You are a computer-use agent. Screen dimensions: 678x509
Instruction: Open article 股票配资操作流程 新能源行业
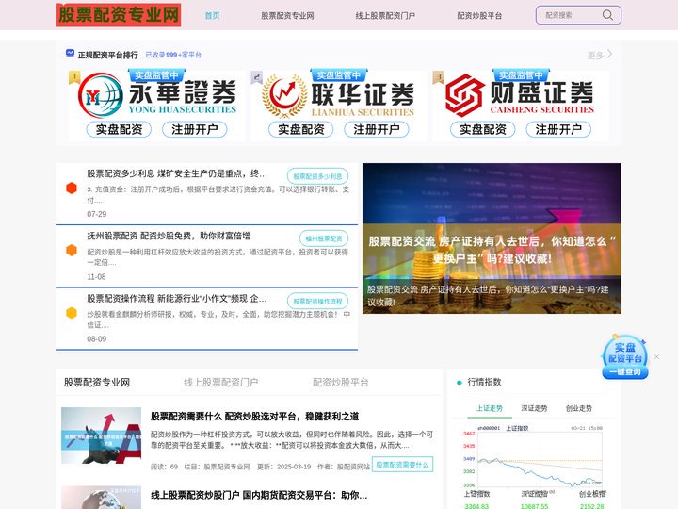(x=176, y=298)
